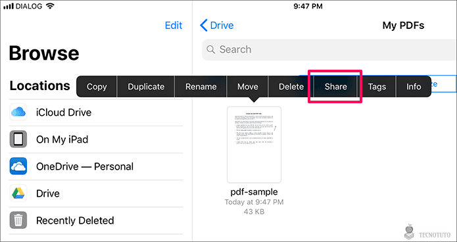Open Recently Deleted location
This screenshot has width=457, height=242.
(x=96, y=221)
